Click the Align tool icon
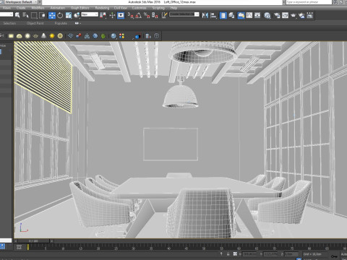The width and height of the screenshot is (347, 260). pyautogui.click(x=213, y=16)
